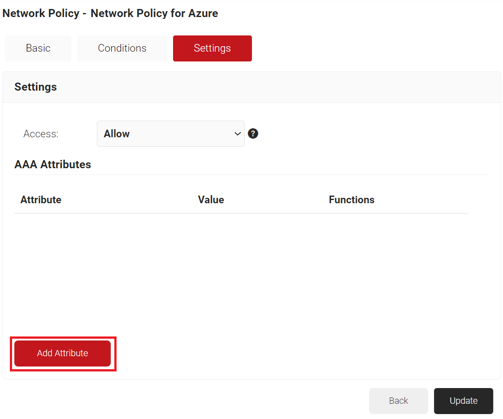Viewport: 503px width, 419px height.
Task: Click the Access field label
Action: click(41, 134)
